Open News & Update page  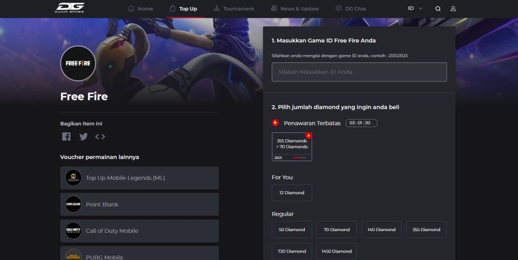tap(295, 9)
